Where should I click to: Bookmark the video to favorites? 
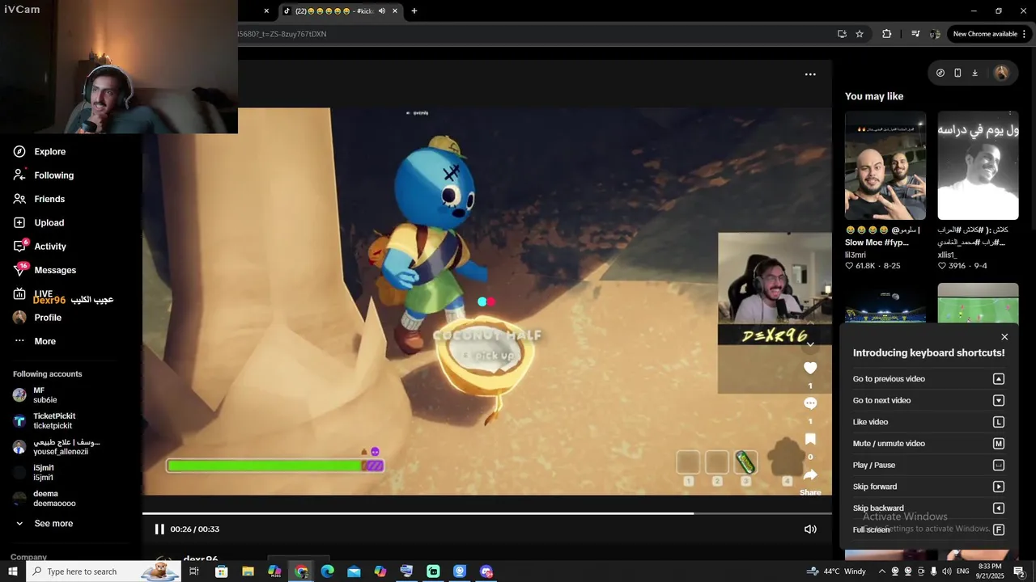pyautogui.click(x=810, y=439)
